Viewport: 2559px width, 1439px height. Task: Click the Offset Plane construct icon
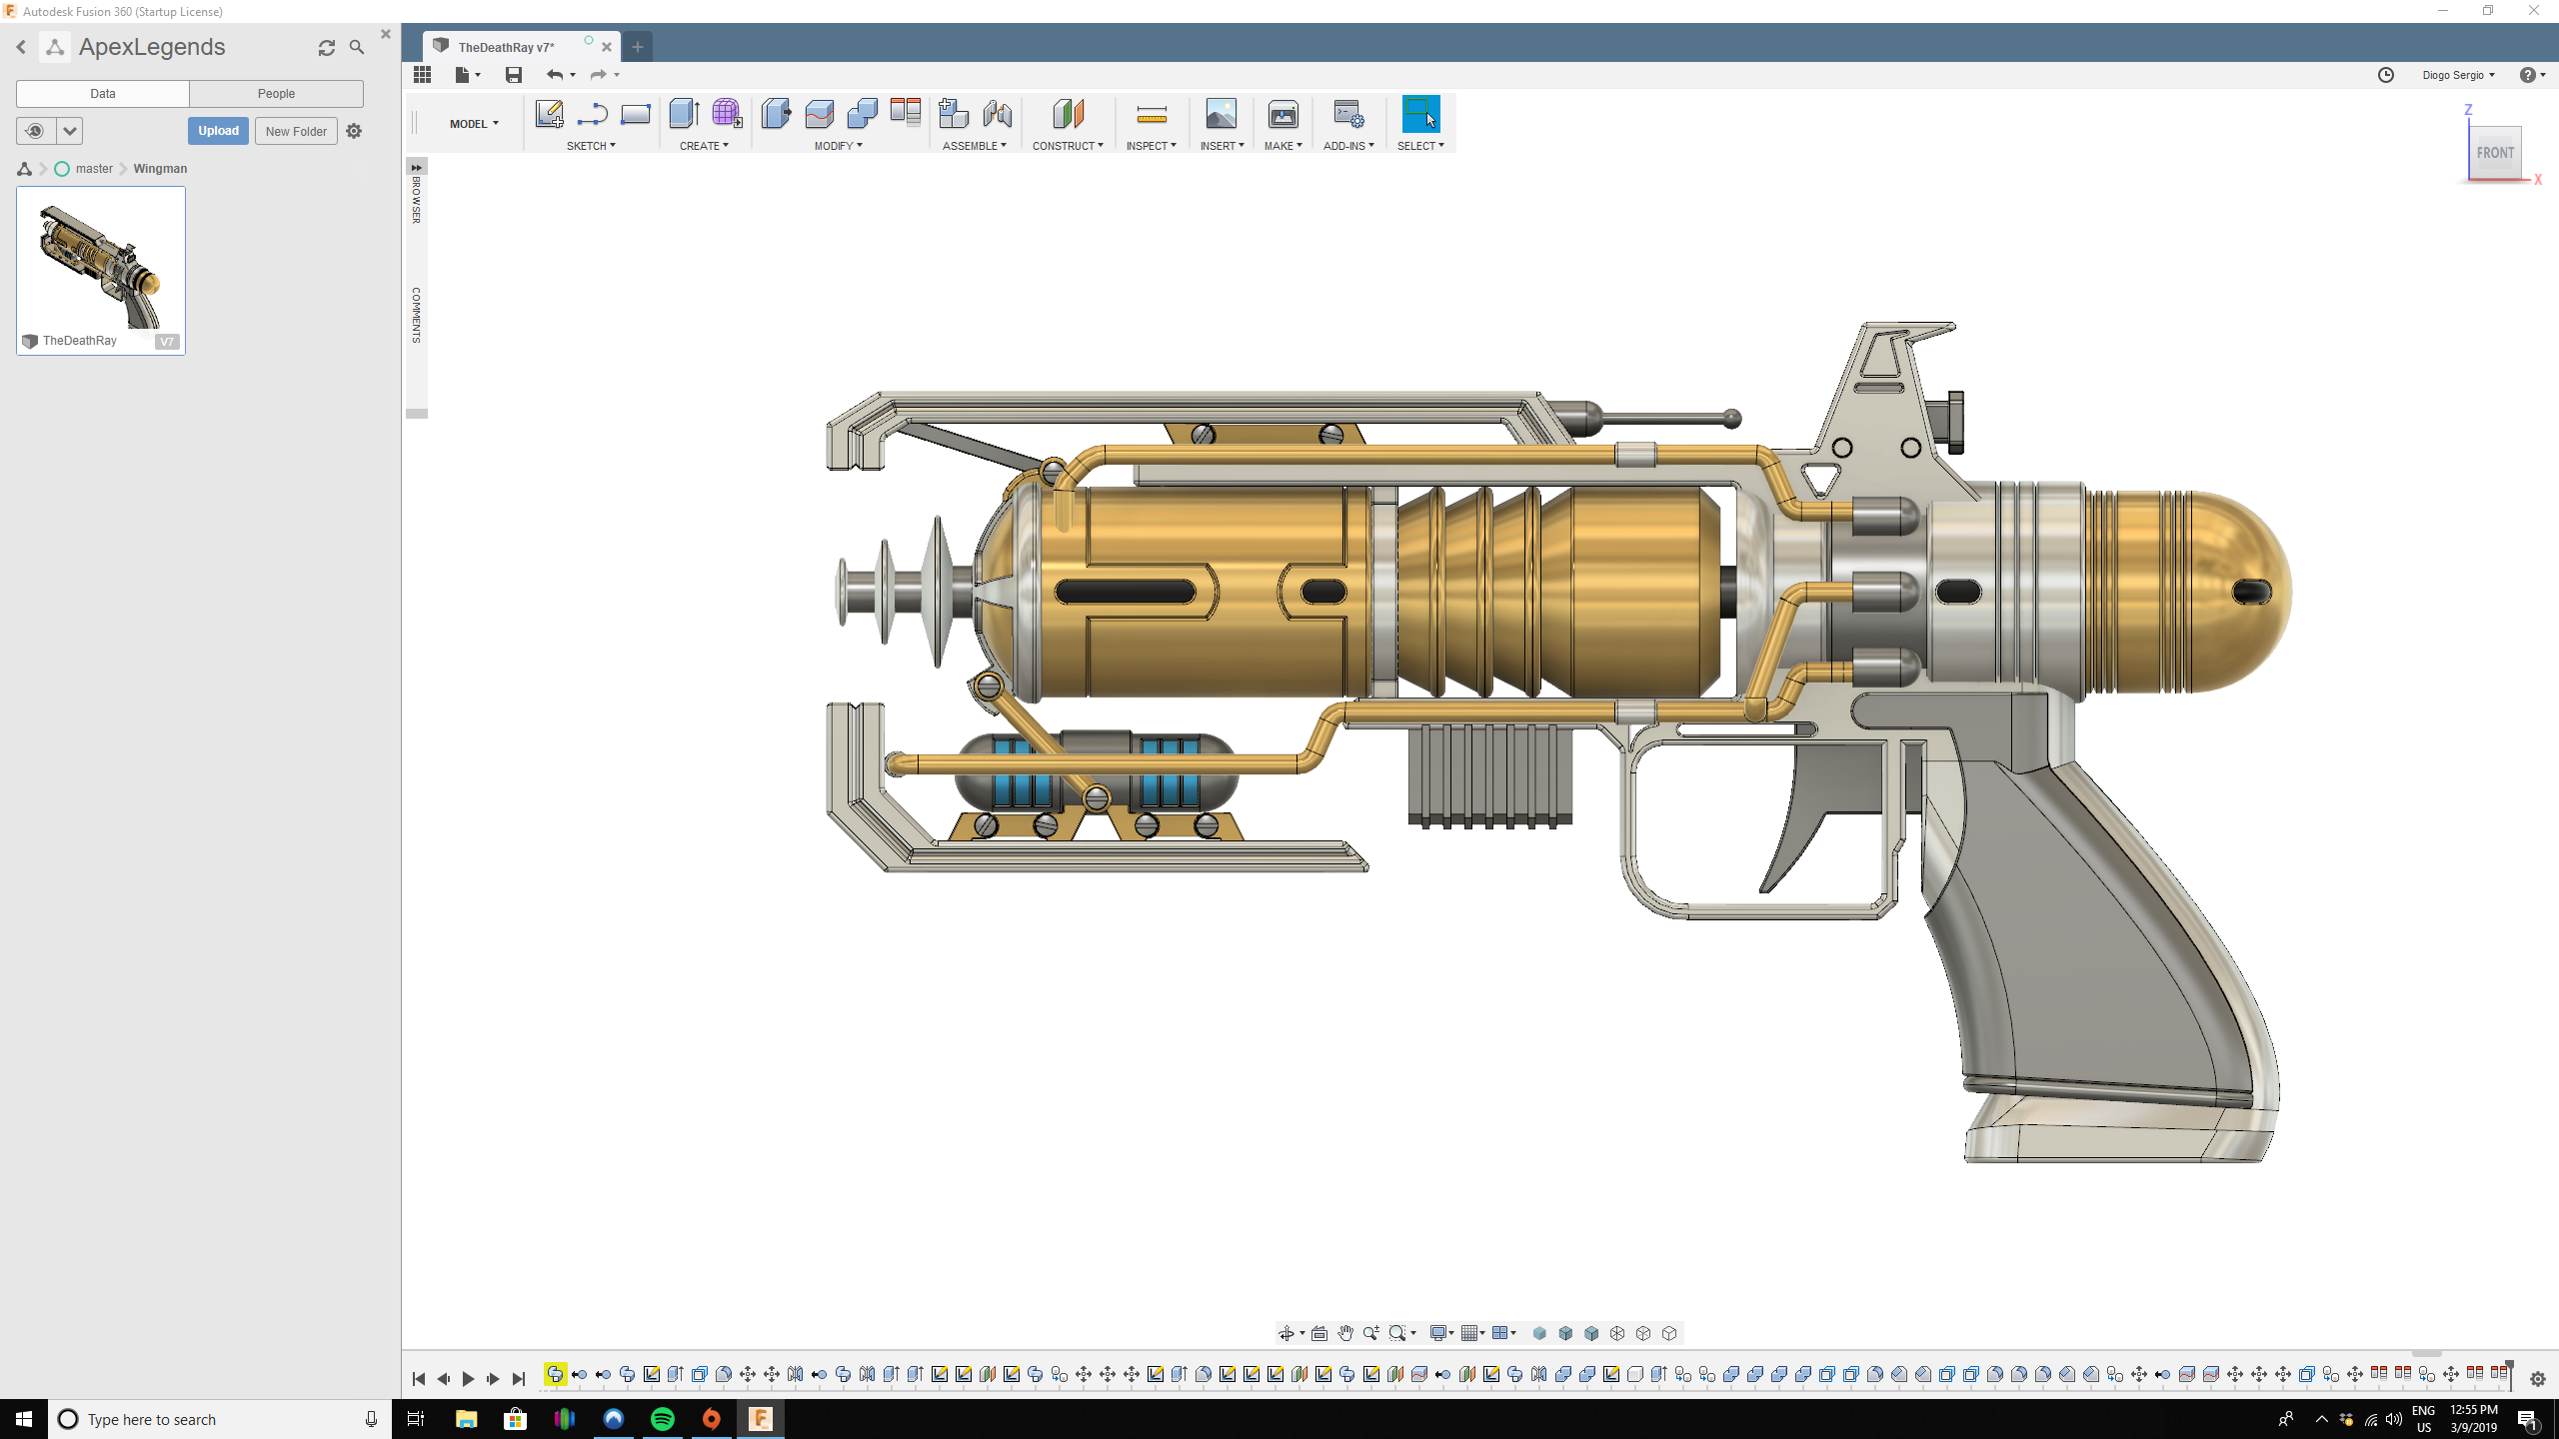pos(1068,114)
